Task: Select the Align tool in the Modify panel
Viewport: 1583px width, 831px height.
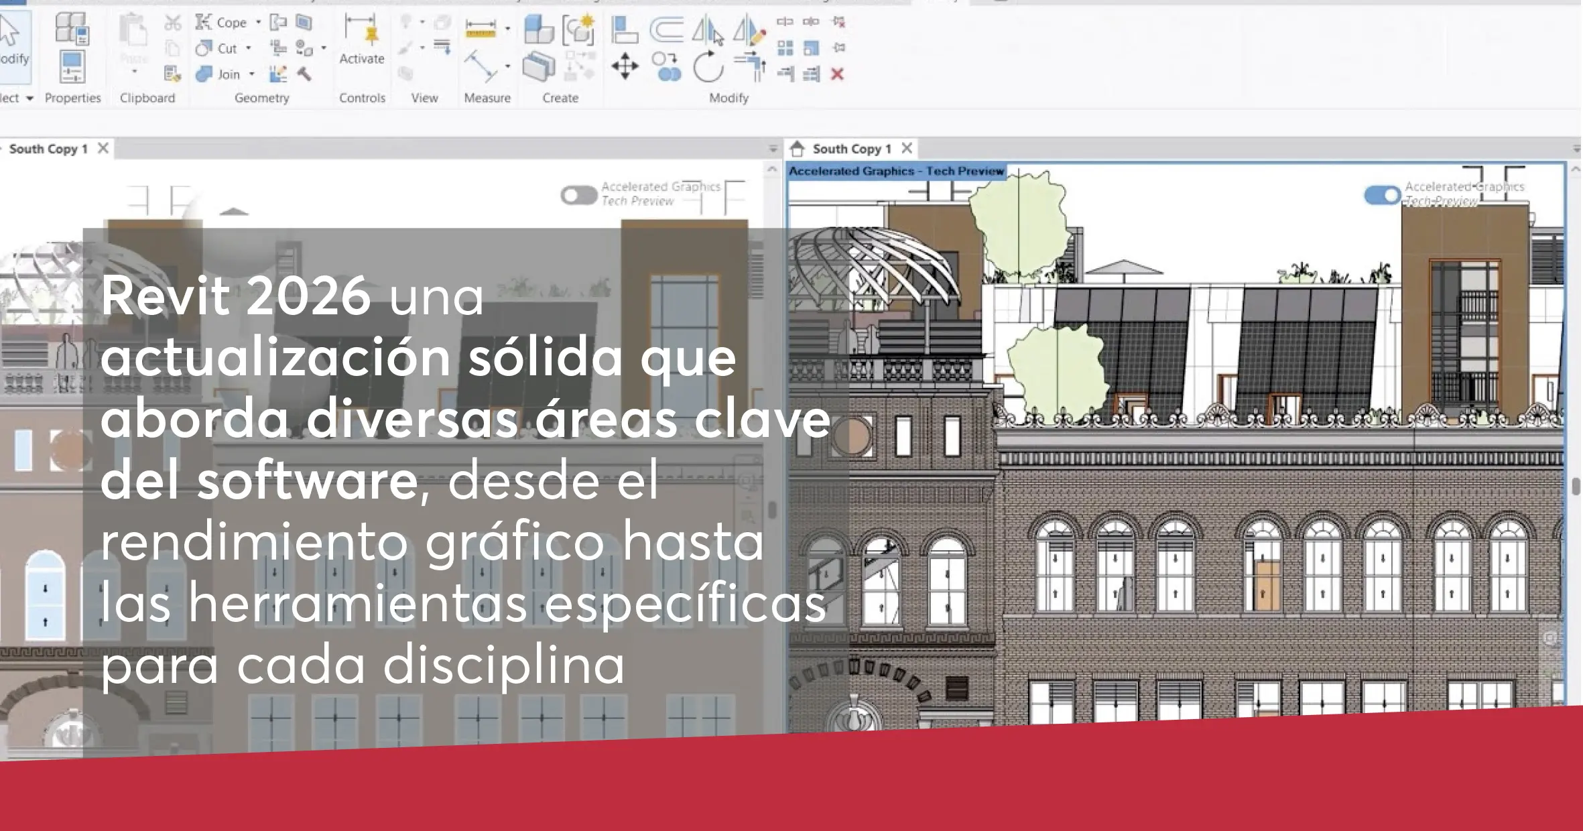Action: click(x=623, y=29)
